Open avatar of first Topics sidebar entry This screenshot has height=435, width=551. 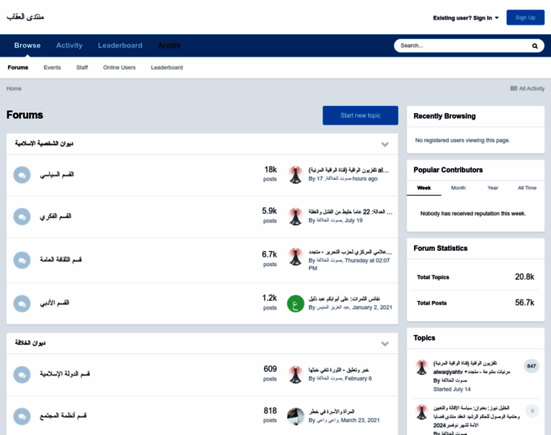[x=421, y=367]
